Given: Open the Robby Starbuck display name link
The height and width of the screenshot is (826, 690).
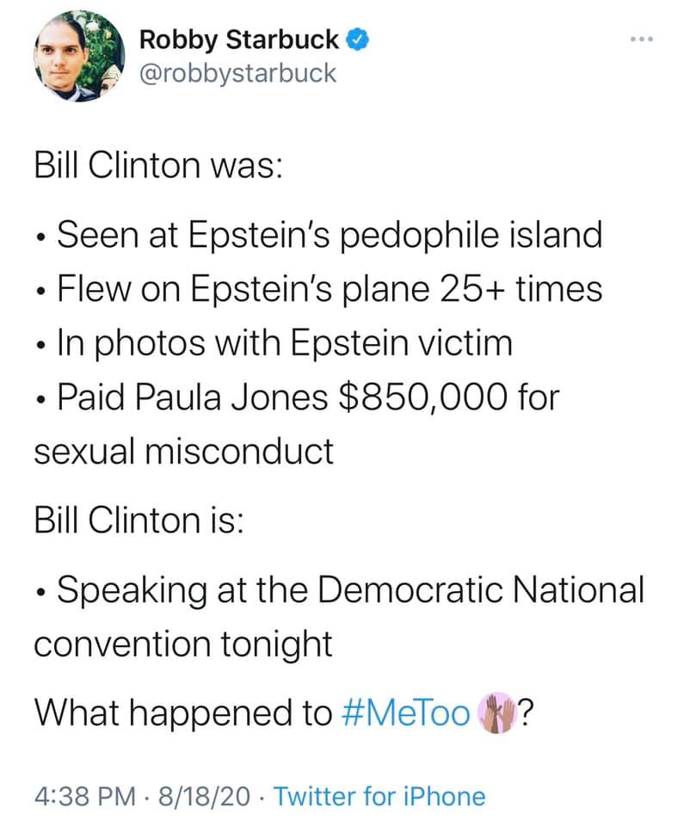Looking at the screenshot, I should coord(238,40).
